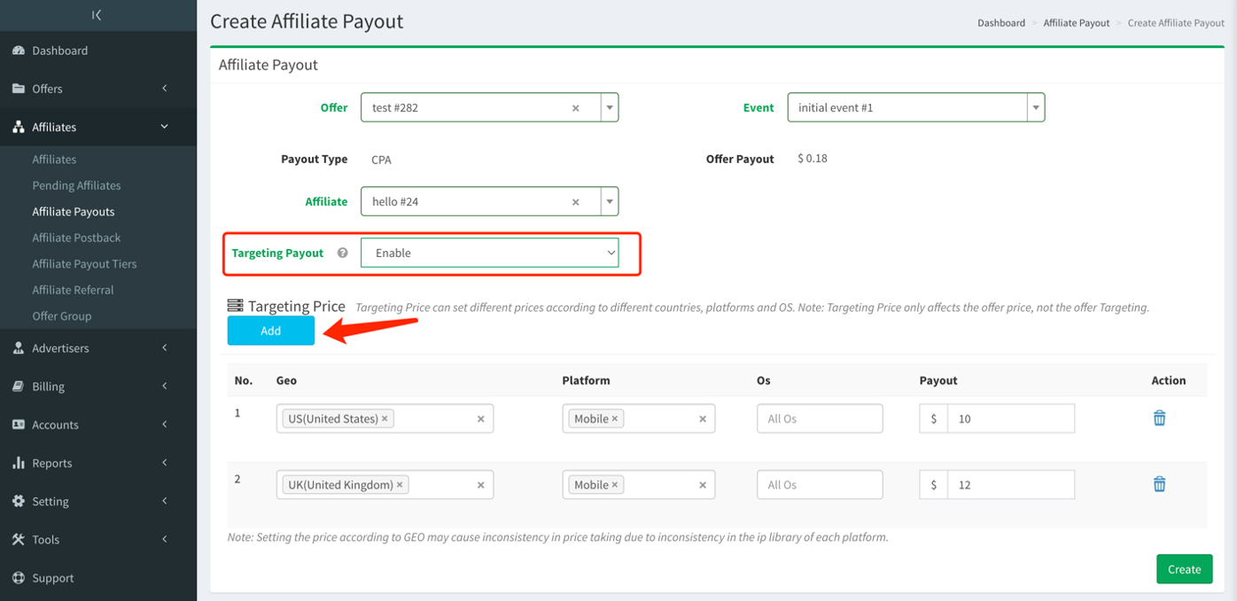The width and height of the screenshot is (1237, 601).
Task: Click the Offers folder icon
Action: 19,89
